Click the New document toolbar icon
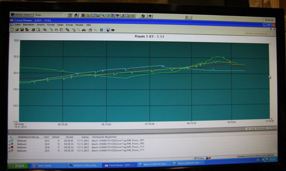Viewport: 286px width, 171px height. [12, 30]
